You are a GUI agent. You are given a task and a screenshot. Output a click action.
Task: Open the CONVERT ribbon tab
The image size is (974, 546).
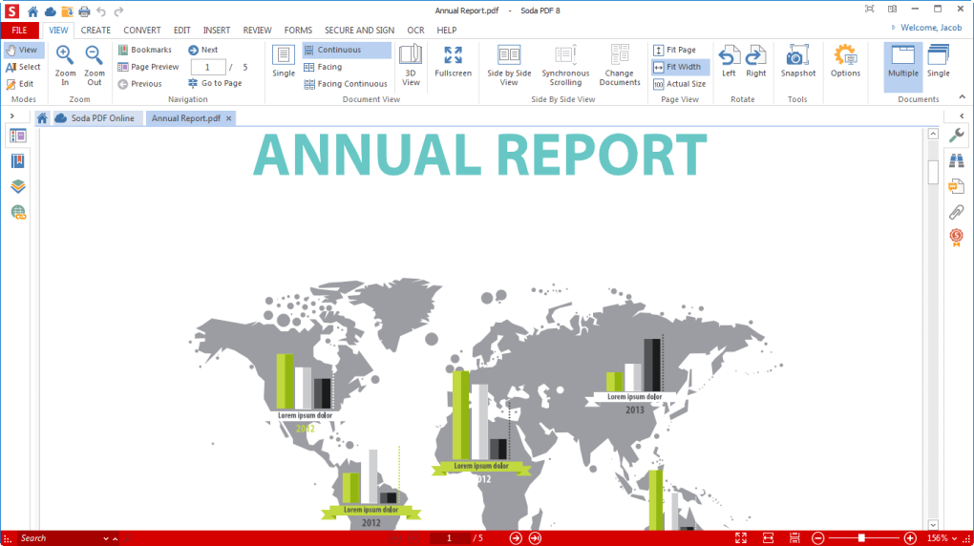coord(141,31)
